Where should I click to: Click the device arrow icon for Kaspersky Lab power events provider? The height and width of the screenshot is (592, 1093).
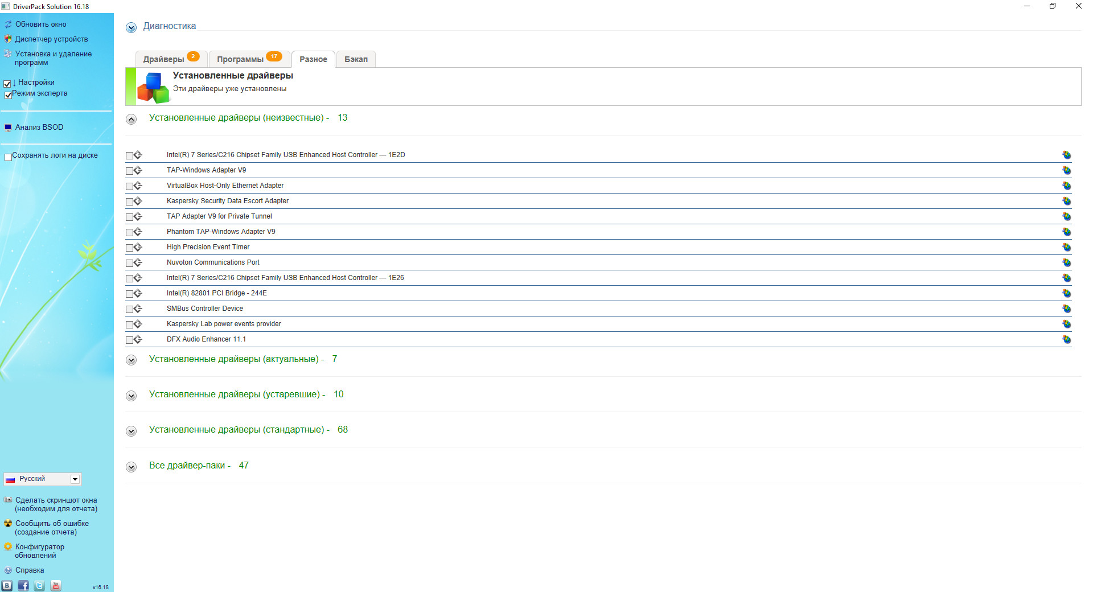(x=138, y=324)
